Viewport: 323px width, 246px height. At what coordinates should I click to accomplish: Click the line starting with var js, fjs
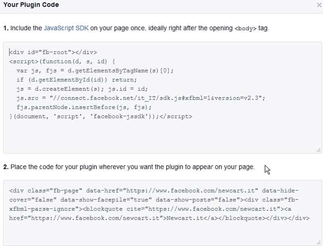click(x=95, y=71)
